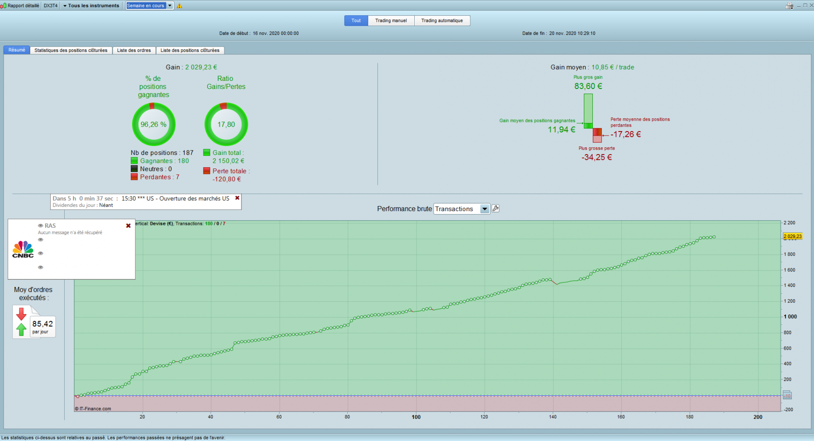This screenshot has width=814, height=441.
Task: Open the Liste des ordres tab
Action: [x=134, y=50]
